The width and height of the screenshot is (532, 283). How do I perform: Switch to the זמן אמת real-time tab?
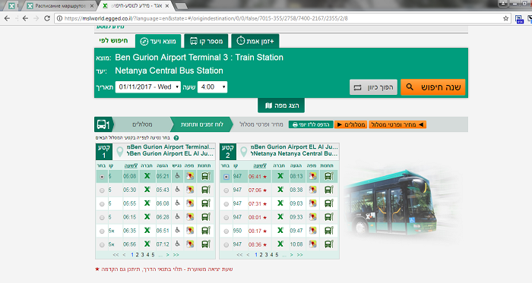click(255, 41)
